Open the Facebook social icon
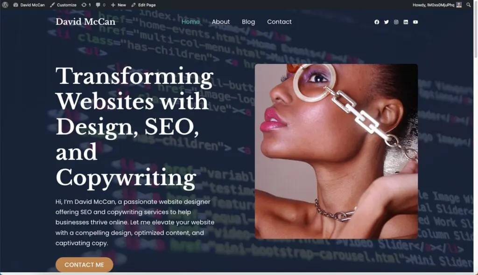 [x=377, y=22]
